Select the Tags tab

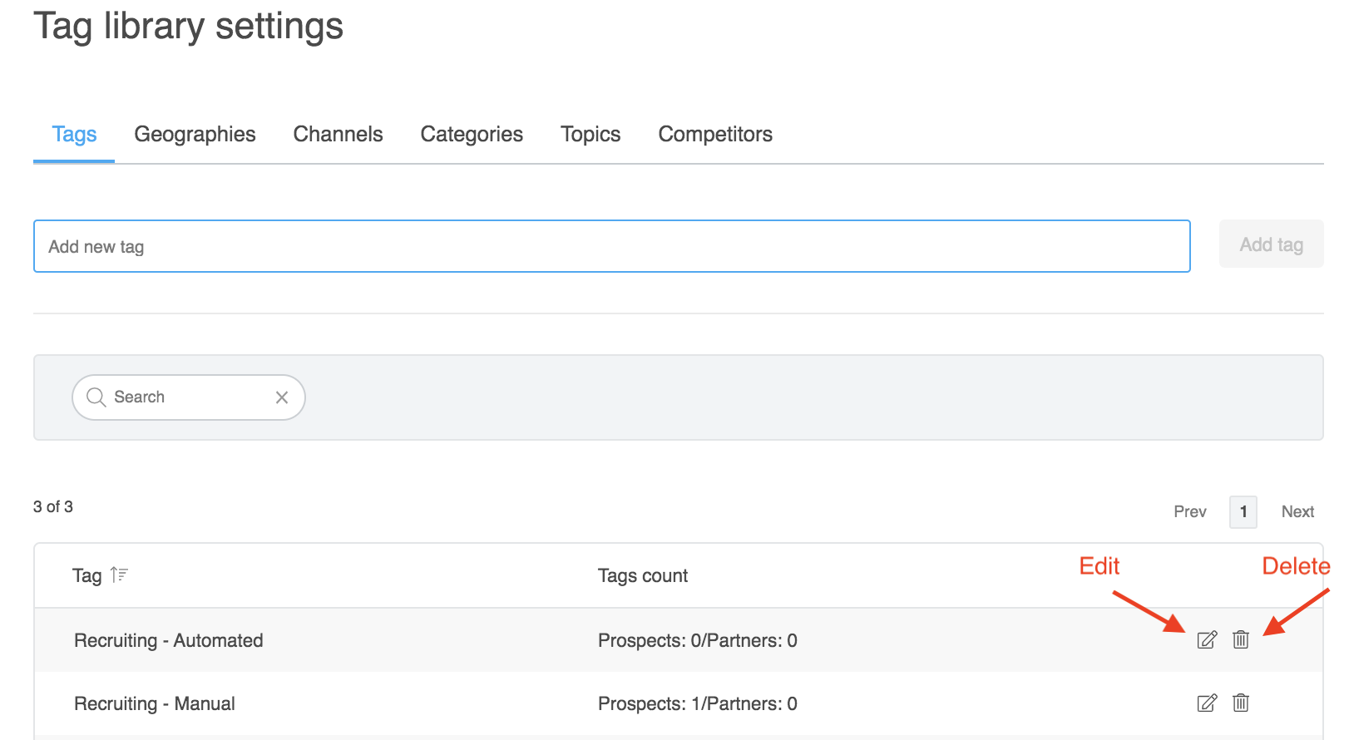(74, 135)
